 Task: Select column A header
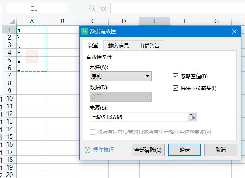click(x=32, y=21)
